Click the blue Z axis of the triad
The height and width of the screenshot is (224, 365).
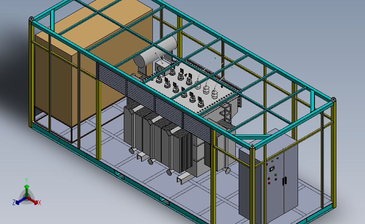pyautogui.click(x=21, y=201)
